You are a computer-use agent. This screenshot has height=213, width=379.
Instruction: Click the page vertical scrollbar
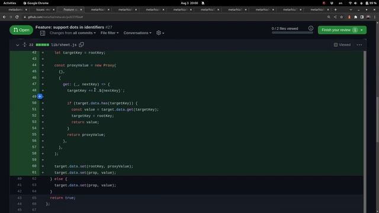pos(377,120)
